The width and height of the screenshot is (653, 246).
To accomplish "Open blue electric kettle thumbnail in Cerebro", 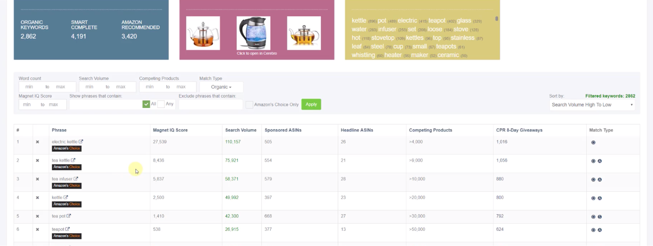I will click(253, 33).
